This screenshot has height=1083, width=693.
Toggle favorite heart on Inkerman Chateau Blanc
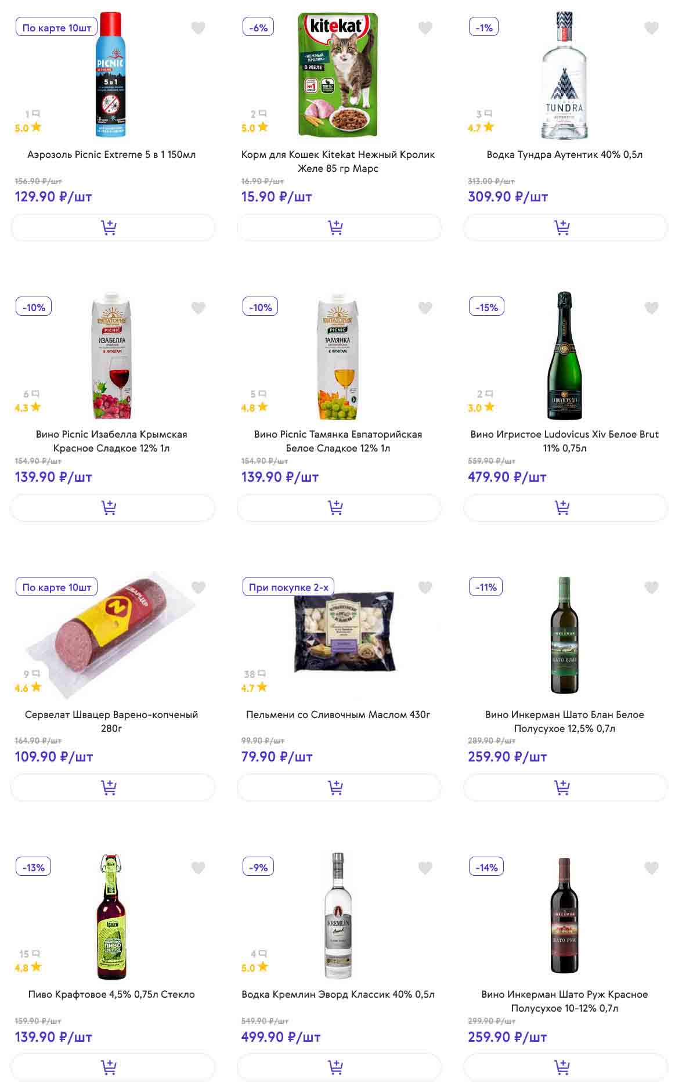click(x=652, y=587)
